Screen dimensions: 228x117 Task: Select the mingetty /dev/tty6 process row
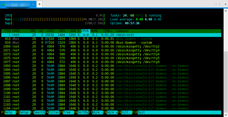pyautogui.click(x=111, y=62)
